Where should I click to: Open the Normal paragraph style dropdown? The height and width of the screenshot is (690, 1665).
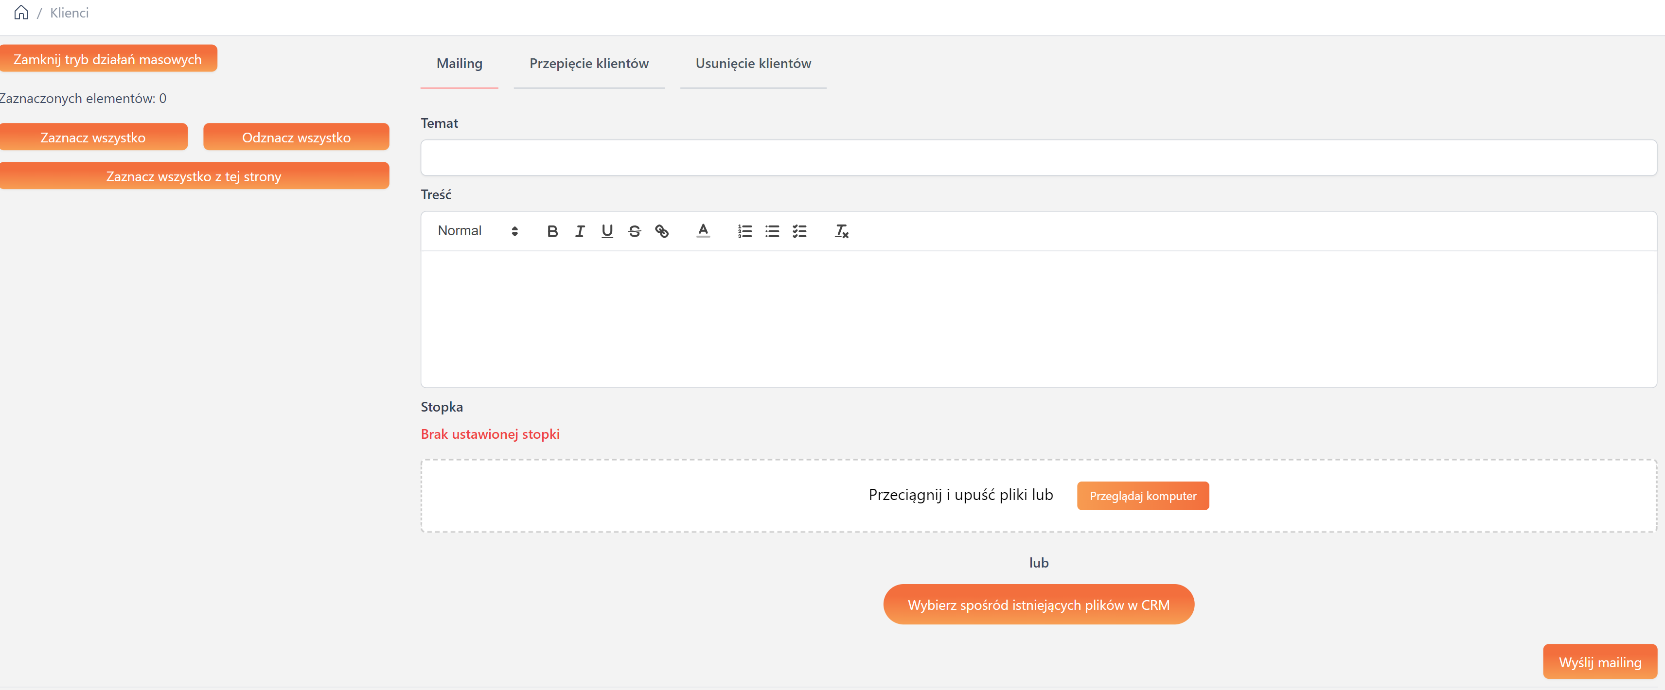coord(478,231)
